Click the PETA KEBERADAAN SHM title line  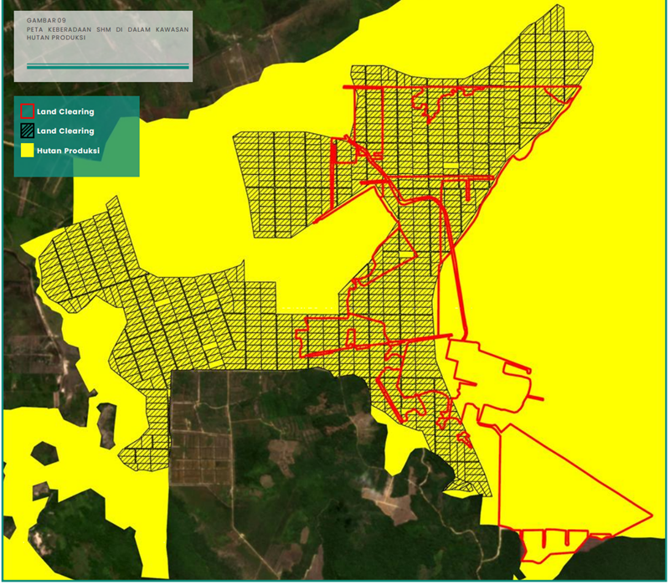[x=108, y=29]
